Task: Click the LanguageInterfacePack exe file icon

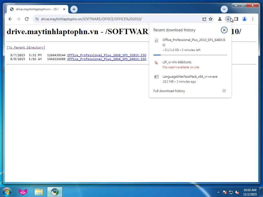Action: click(x=156, y=77)
